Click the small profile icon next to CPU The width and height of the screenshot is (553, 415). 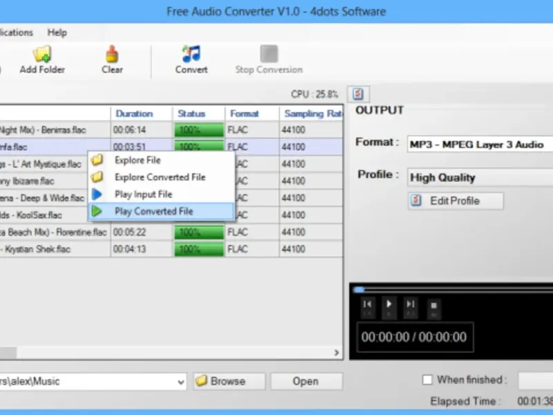pos(358,94)
